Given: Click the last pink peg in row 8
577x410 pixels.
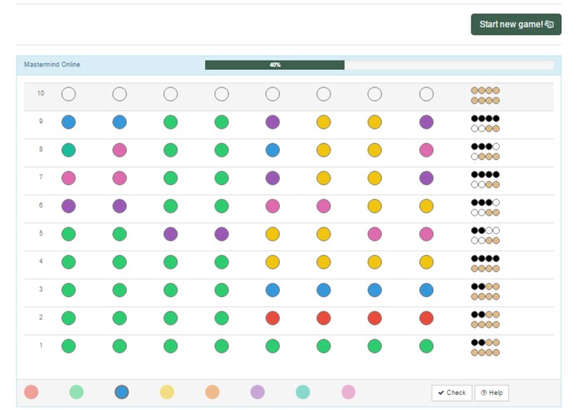Looking at the screenshot, I should (x=426, y=150).
